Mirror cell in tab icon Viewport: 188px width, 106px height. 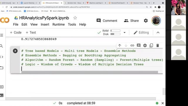coord(151,46)
